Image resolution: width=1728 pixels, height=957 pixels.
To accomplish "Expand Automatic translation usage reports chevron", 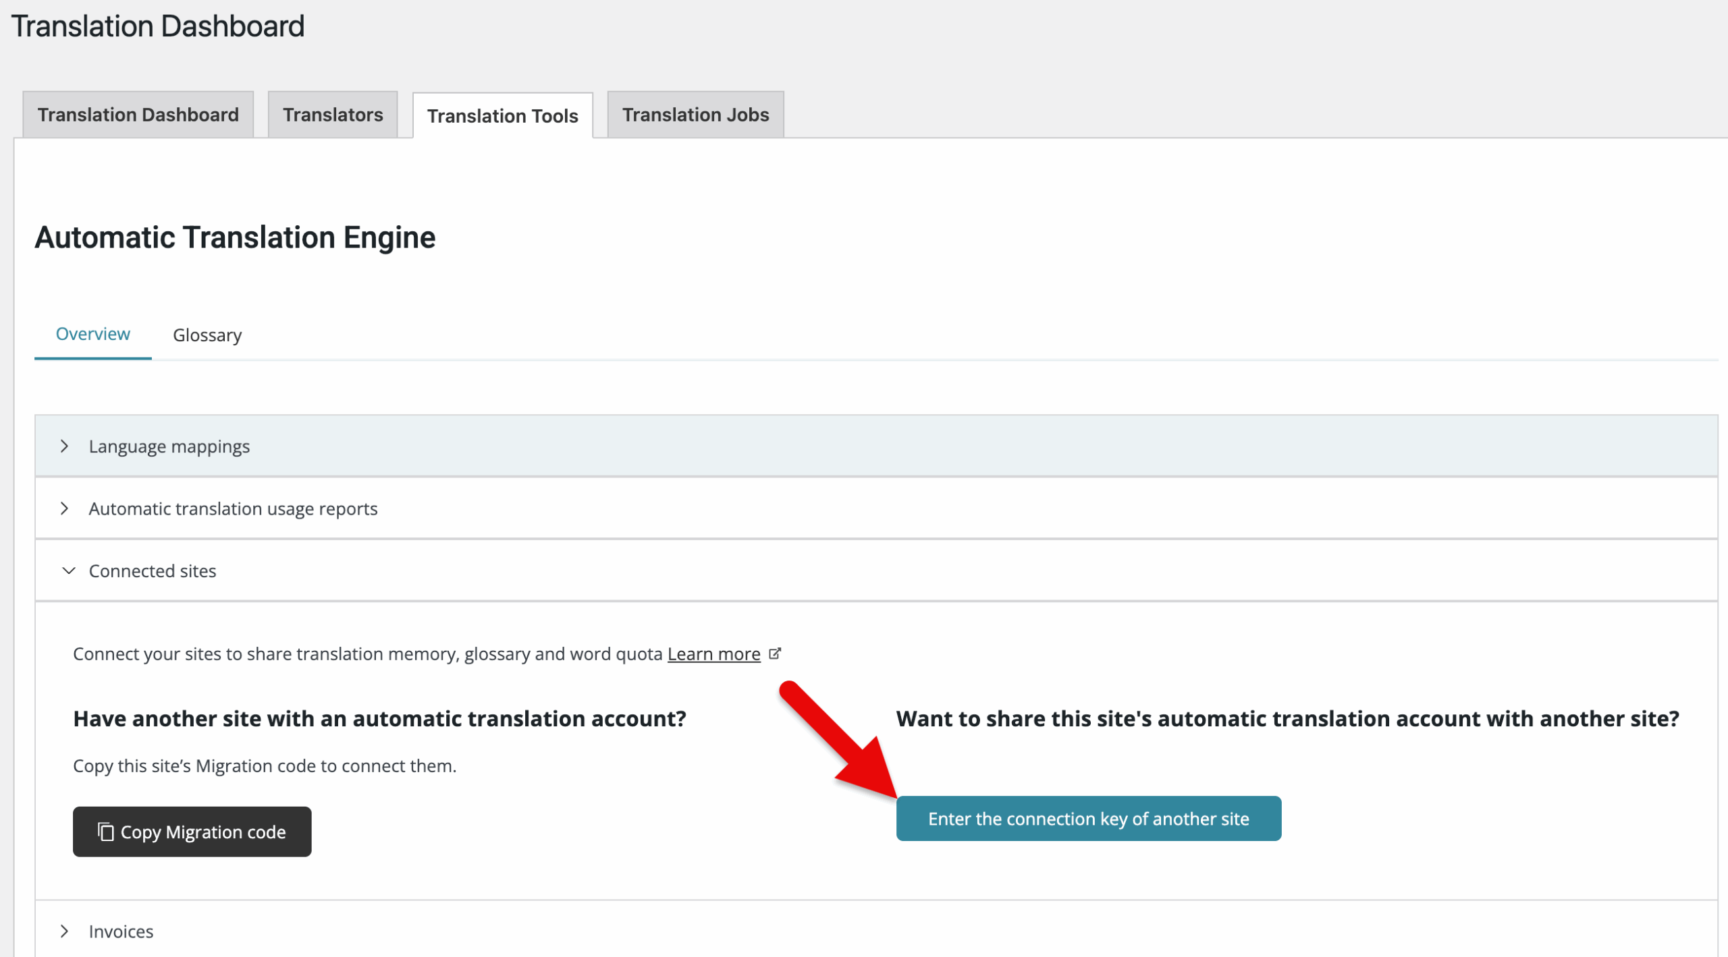I will [64, 509].
